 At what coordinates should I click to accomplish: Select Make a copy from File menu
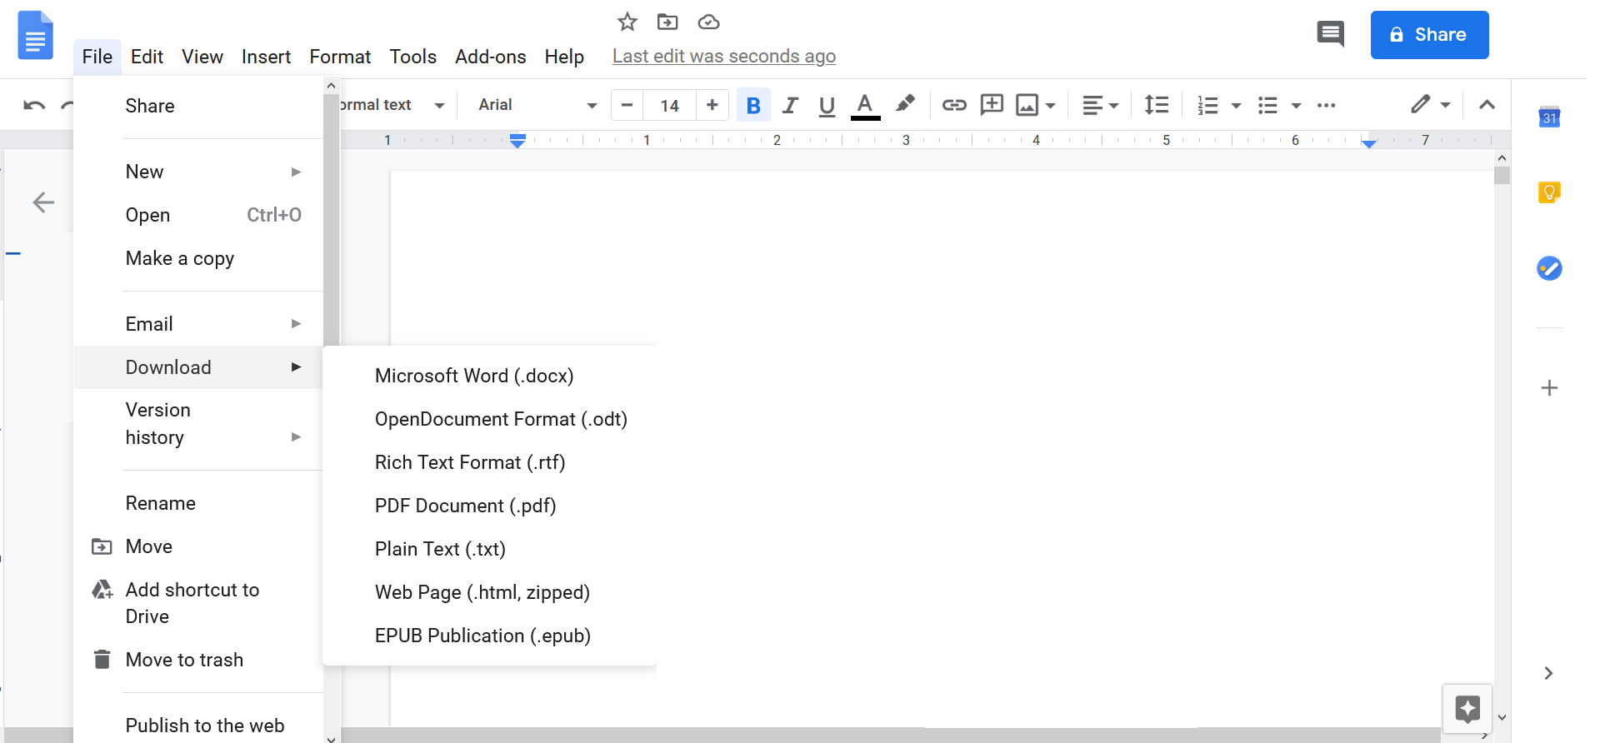pyautogui.click(x=180, y=258)
